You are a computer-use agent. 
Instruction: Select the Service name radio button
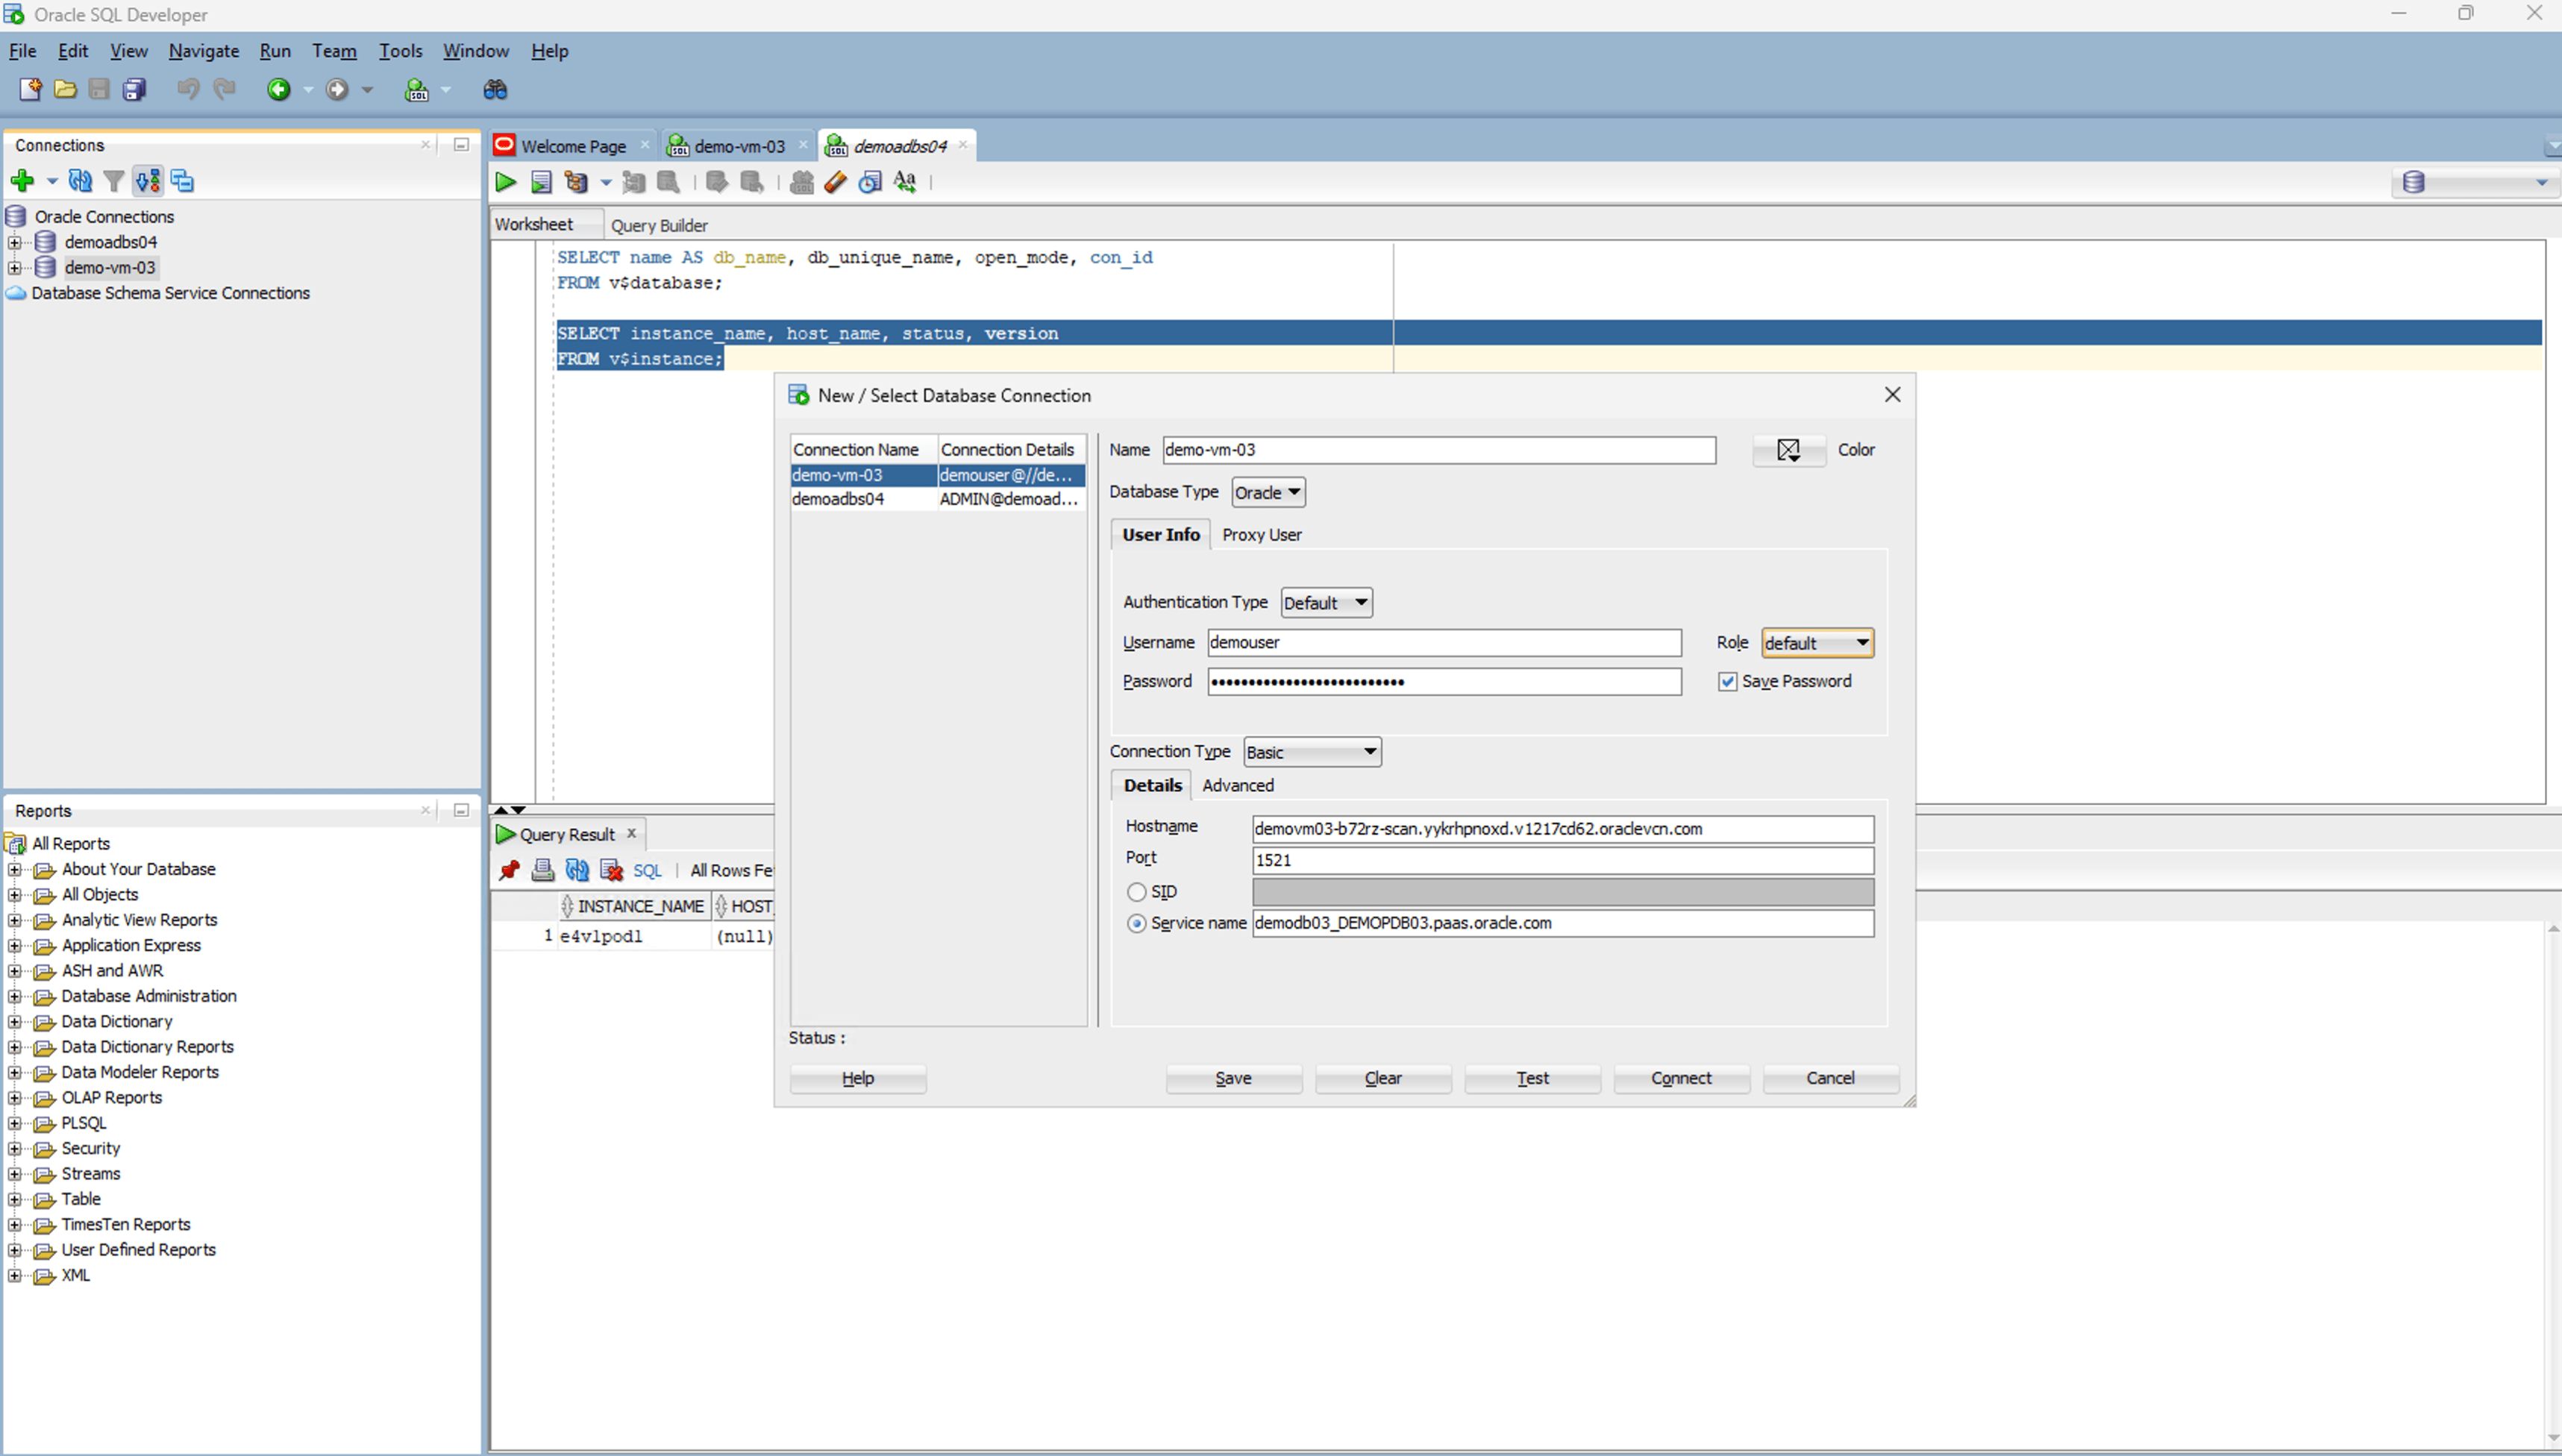(x=1136, y=923)
